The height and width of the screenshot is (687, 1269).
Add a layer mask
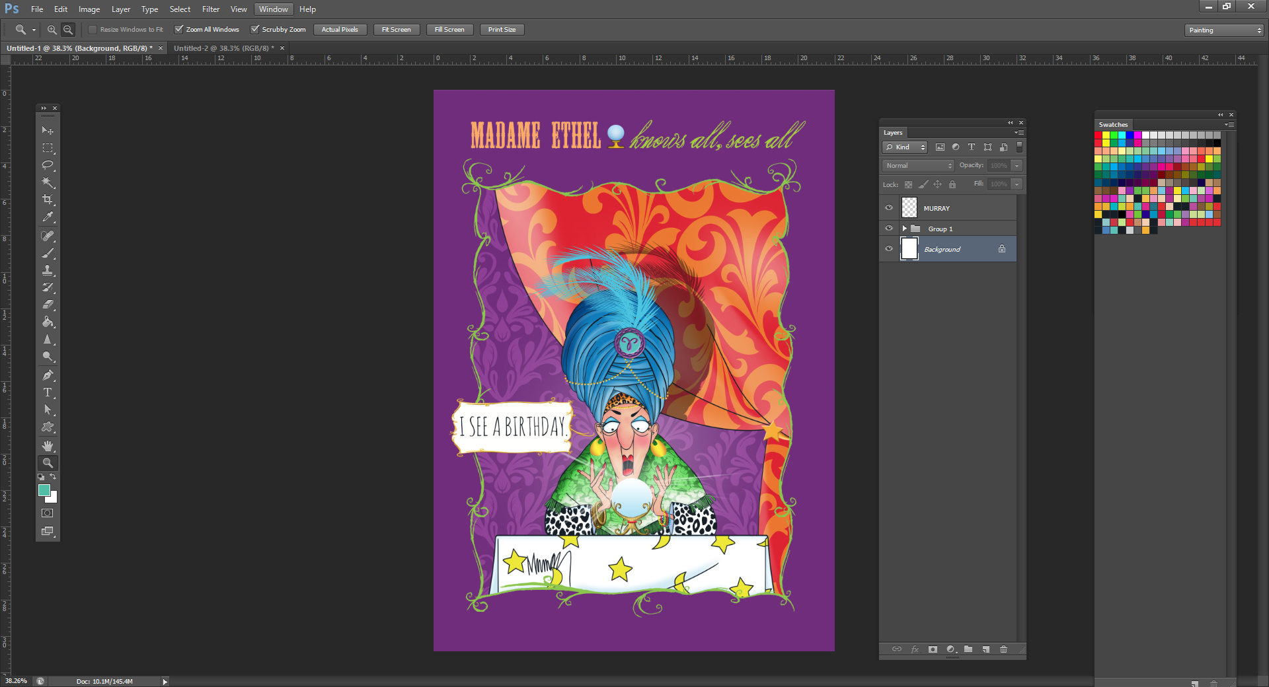933,649
